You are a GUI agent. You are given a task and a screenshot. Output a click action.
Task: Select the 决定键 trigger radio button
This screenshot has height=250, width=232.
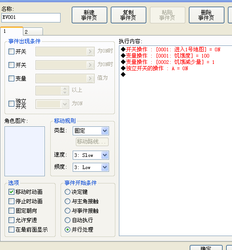pyautogui.click(x=67, y=192)
